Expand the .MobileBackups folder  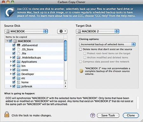[11, 58]
